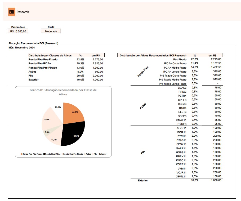The width and height of the screenshot is (241, 201).
Task: Select the heading 'Alocação Recomendada EQI (Research)'
Action: click(33, 43)
